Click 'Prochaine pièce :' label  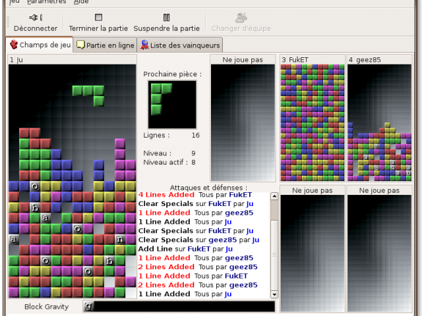[173, 74]
